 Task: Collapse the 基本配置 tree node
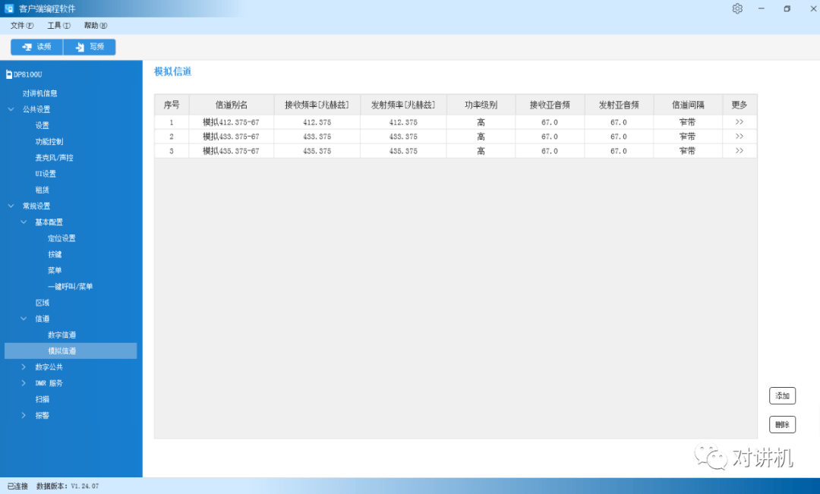coord(24,222)
